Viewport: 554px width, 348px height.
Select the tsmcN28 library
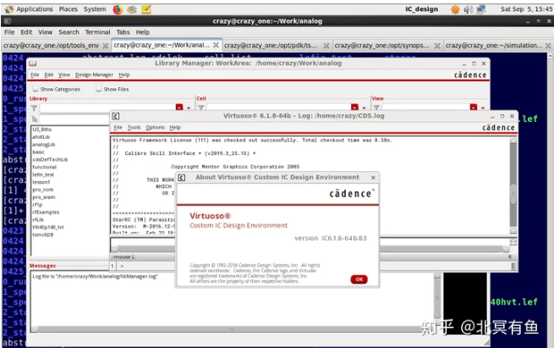coord(43,235)
